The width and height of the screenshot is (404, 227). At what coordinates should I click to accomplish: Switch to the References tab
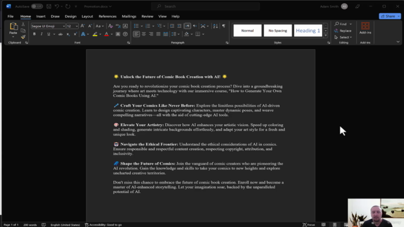pos(107,16)
